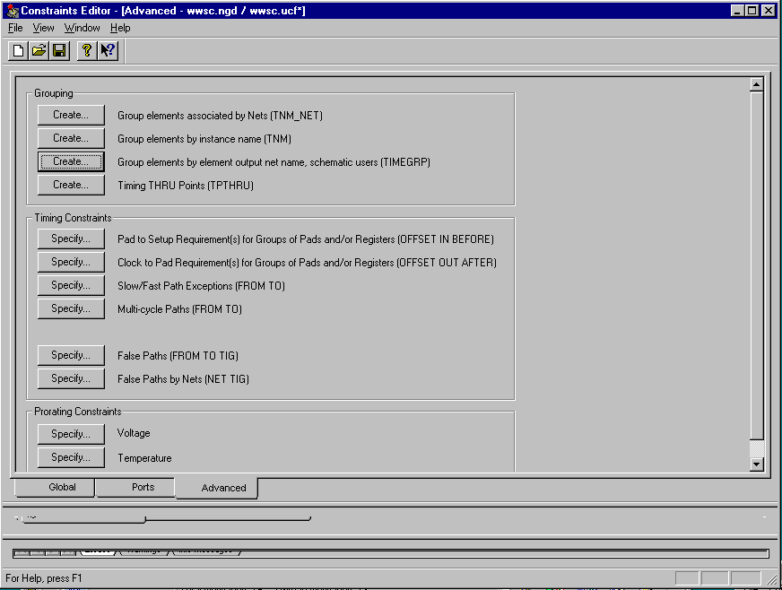Click the 'Grouping' group heading
Image resolution: width=782 pixels, height=590 pixels.
click(54, 93)
